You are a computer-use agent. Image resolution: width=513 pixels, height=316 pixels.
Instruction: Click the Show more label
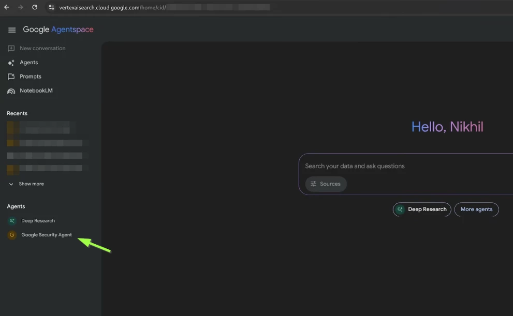pos(32,184)
